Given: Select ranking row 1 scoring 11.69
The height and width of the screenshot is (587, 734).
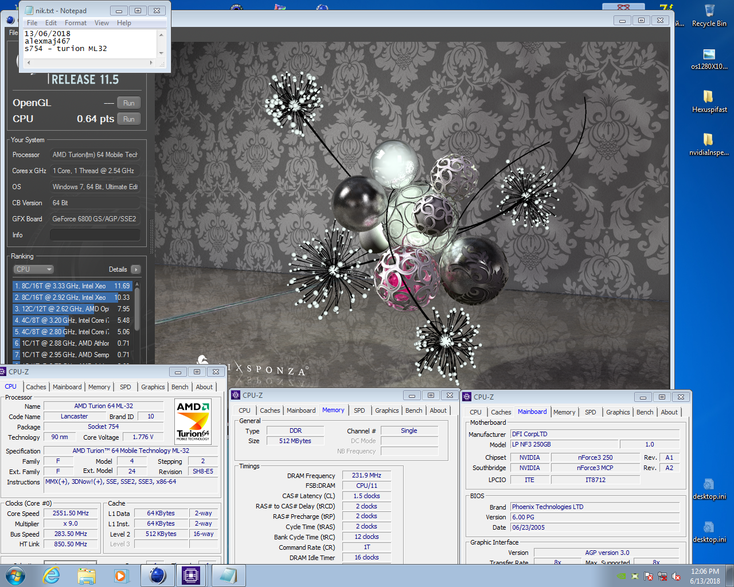Looking at the screenshot, I should [73, 285].
